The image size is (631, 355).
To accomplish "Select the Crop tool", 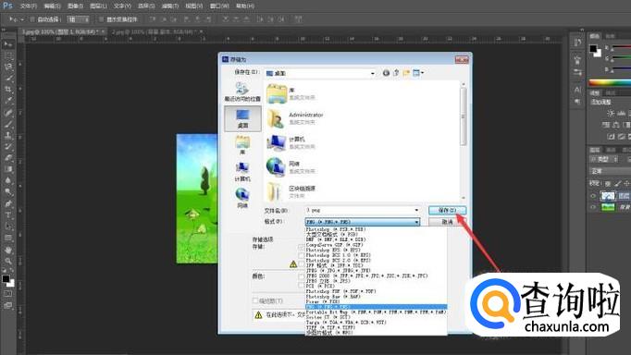I will tap(7, 90).
